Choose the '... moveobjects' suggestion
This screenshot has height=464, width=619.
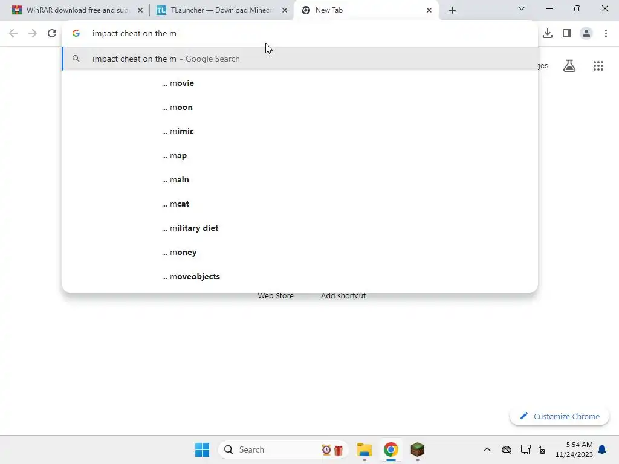point(300,277)
